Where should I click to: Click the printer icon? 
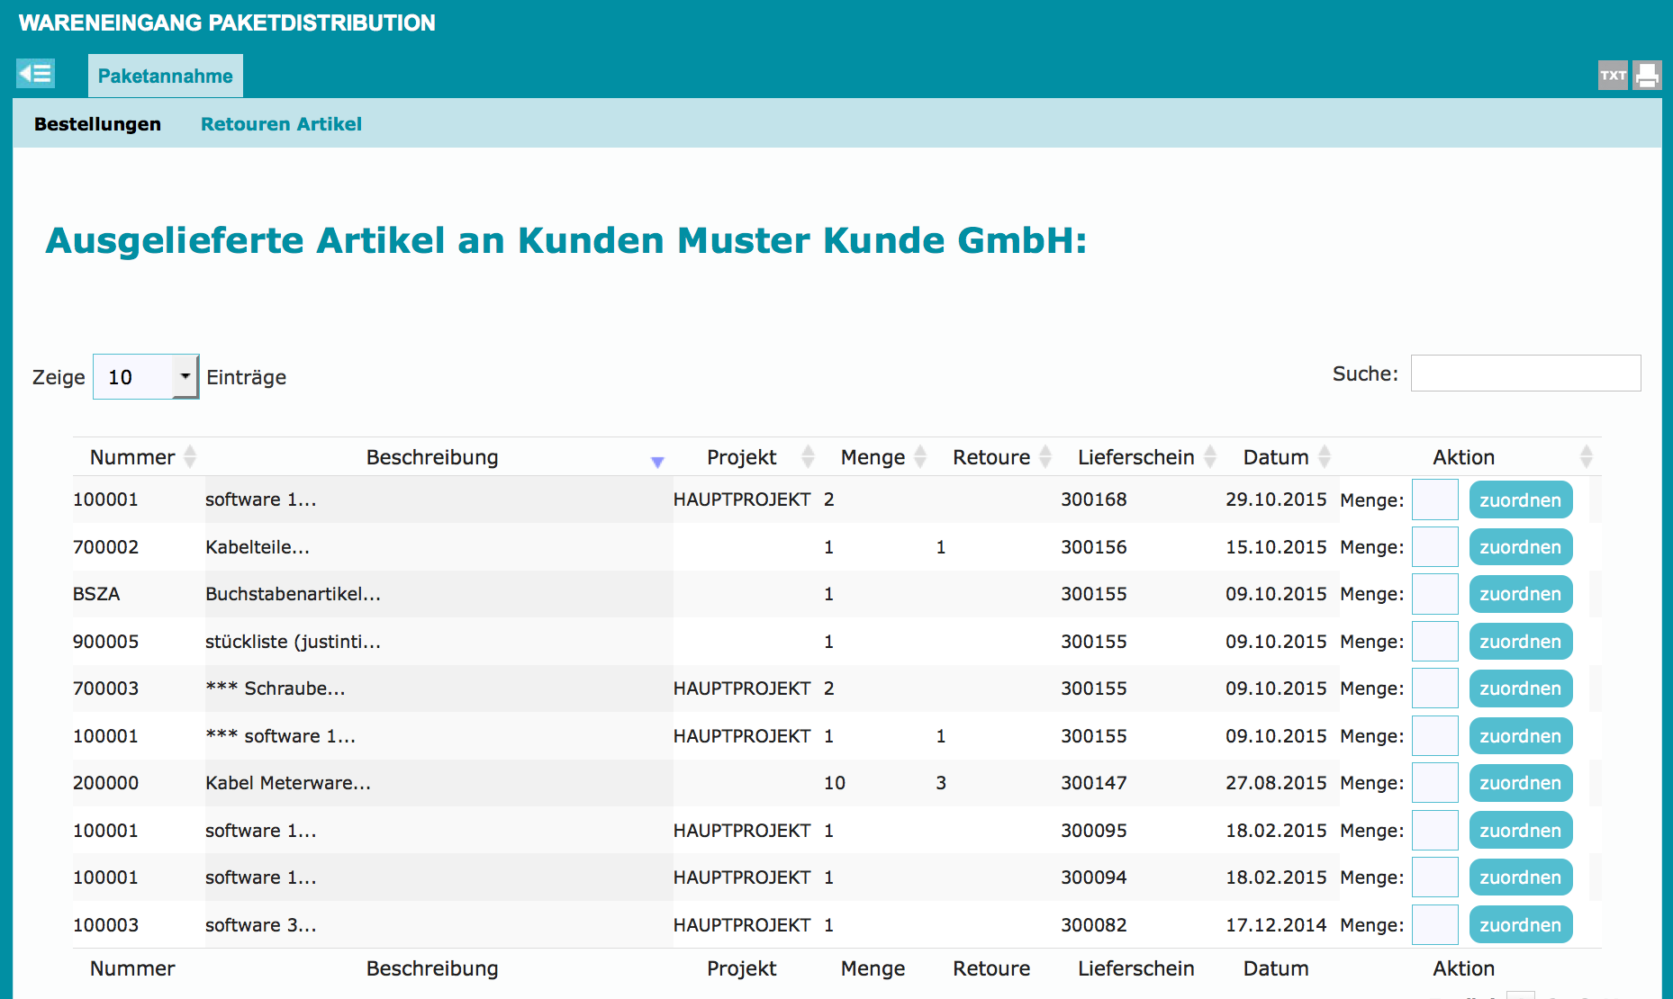point(1647,76)
